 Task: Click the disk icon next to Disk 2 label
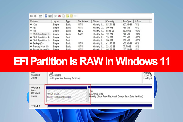pos(32,106)
